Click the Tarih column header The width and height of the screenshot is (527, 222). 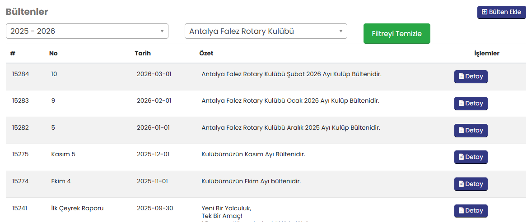point(143,53)
